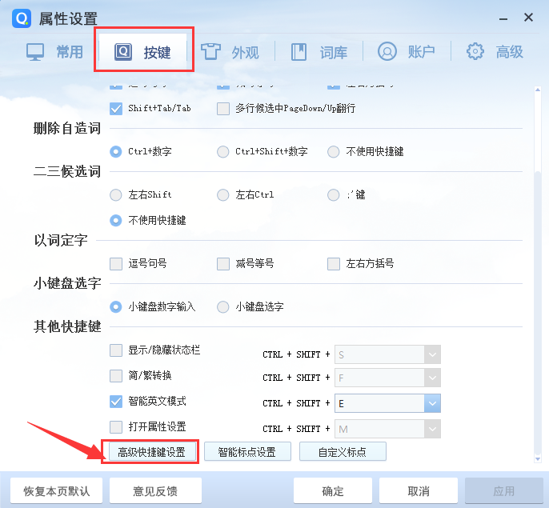549x508 pixels.
Task: Enable 显示/隐藏状态栏 shortcut checkbox
Action: click(x=116, y=350)
